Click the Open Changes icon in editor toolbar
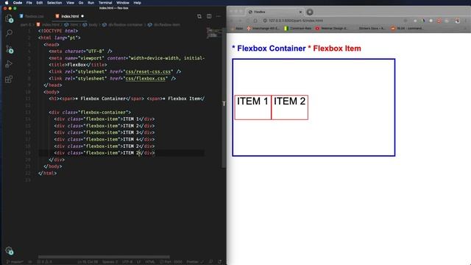The height and width of the screenshot is (265, 471). point(199,16)
